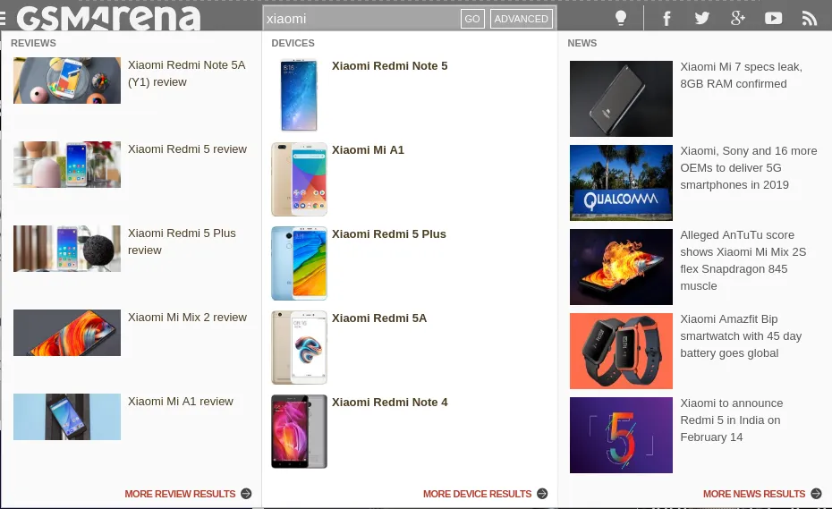Click the lightbulb tip icon
The height and width of the screenshot is (509, 832).
621,19
